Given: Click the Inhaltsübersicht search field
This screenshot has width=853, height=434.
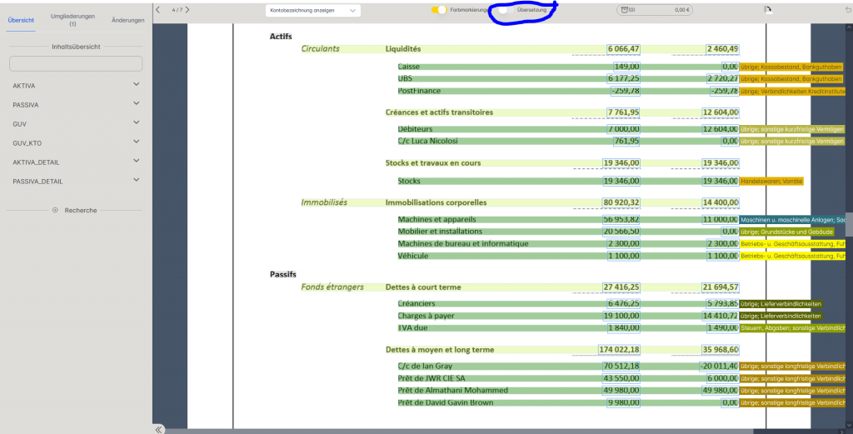Looking at the screenshot, I should 76,64.
